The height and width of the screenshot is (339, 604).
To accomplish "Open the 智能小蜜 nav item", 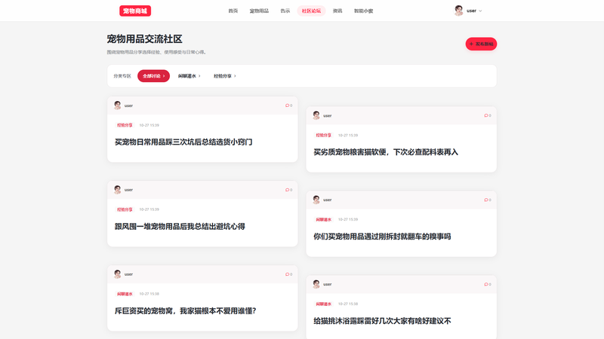I will [x=363, y=11].
